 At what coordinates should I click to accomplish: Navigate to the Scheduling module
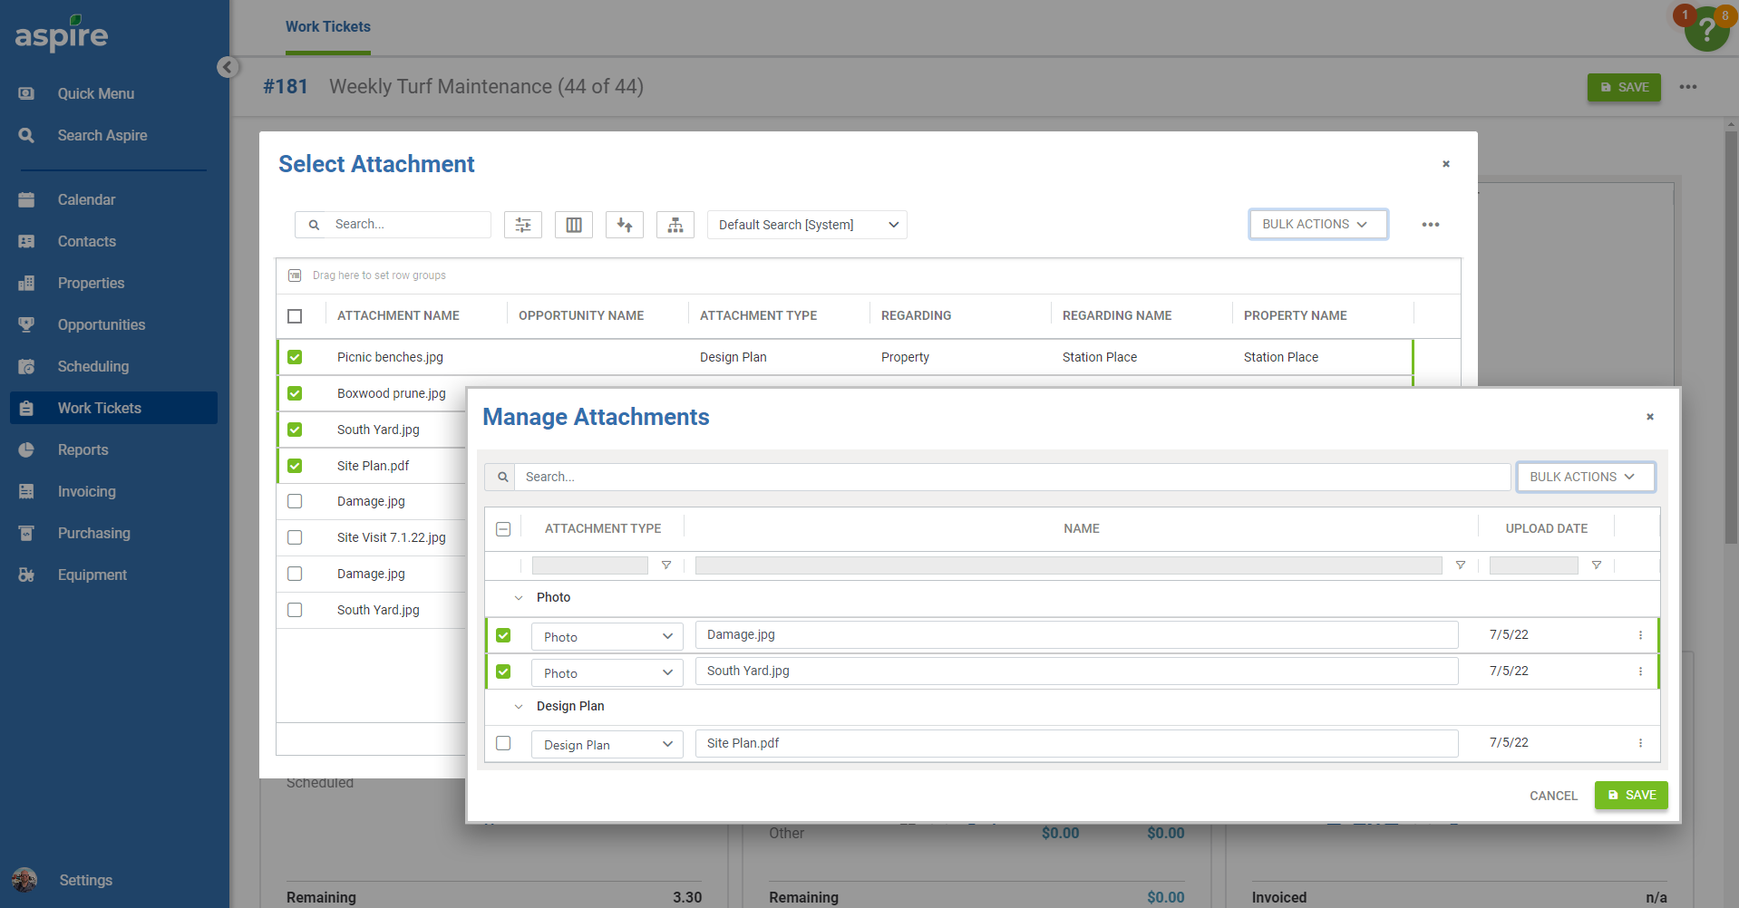(92, 366)
